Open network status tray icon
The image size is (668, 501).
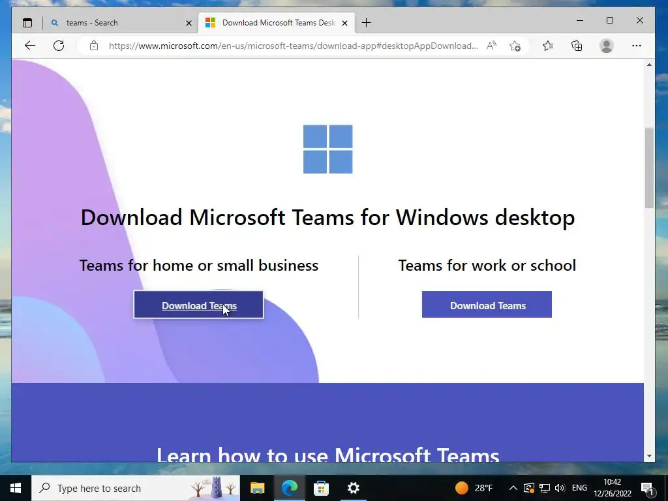click(x=545, y=488)
